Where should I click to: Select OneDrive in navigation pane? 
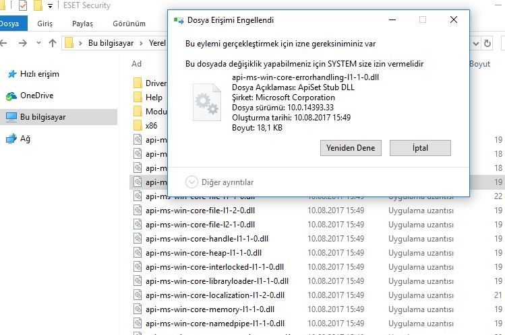click(36, 96)
